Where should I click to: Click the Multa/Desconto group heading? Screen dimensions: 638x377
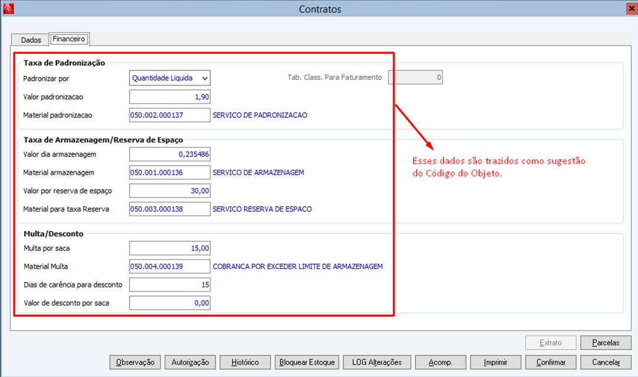click(54, 234)
